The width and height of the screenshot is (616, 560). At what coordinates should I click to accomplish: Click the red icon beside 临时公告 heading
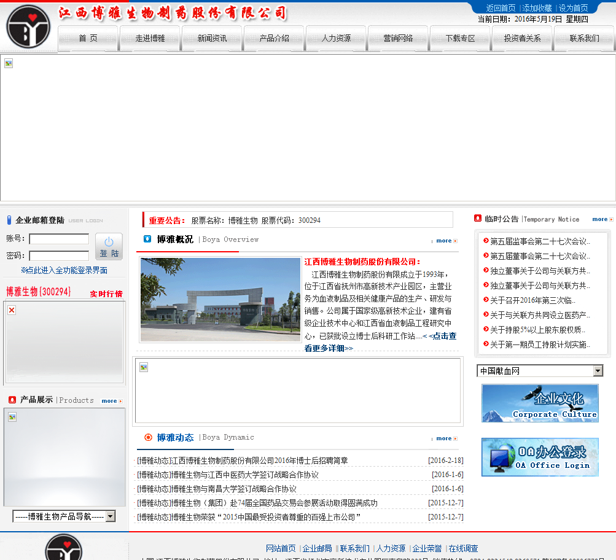pyautogui.click(x=478, y=219)
